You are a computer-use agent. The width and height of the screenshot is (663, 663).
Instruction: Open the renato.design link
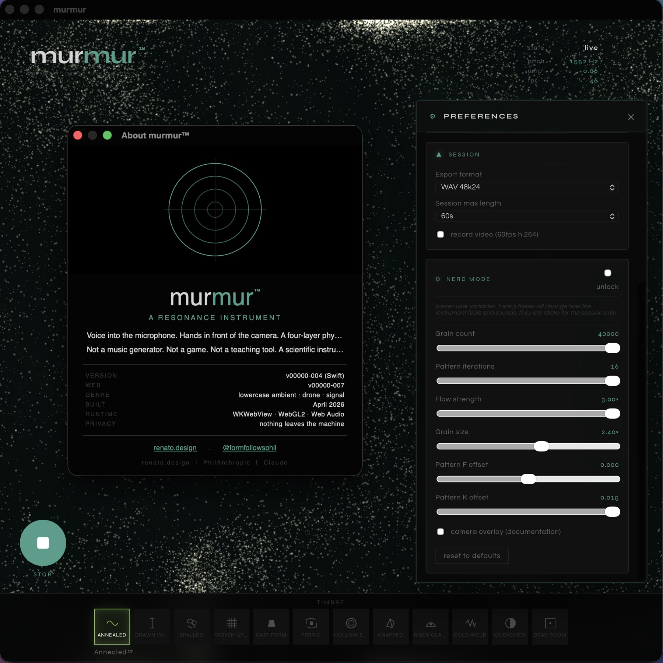tap(175, 448)
